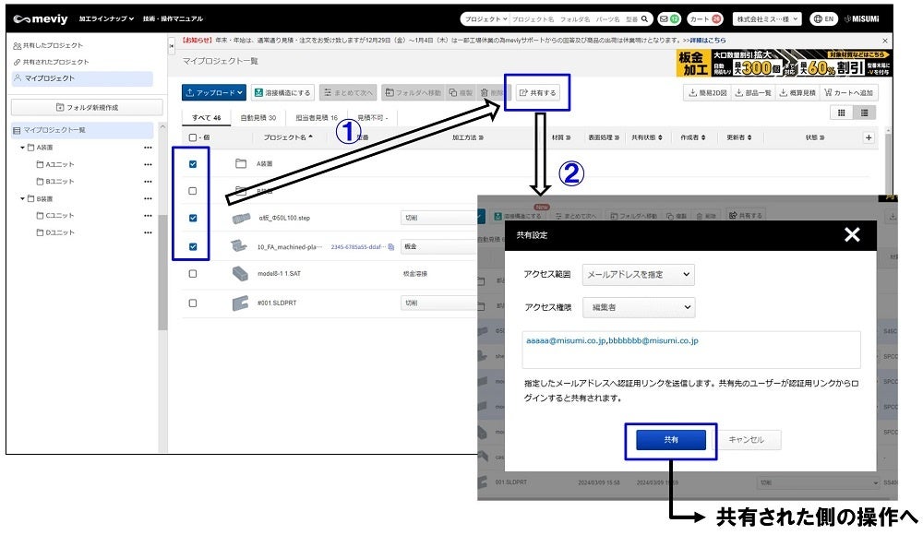Click まとめて次へ toolbar button
The width and height of the screenshot is (923, 535).
point(349,92)
